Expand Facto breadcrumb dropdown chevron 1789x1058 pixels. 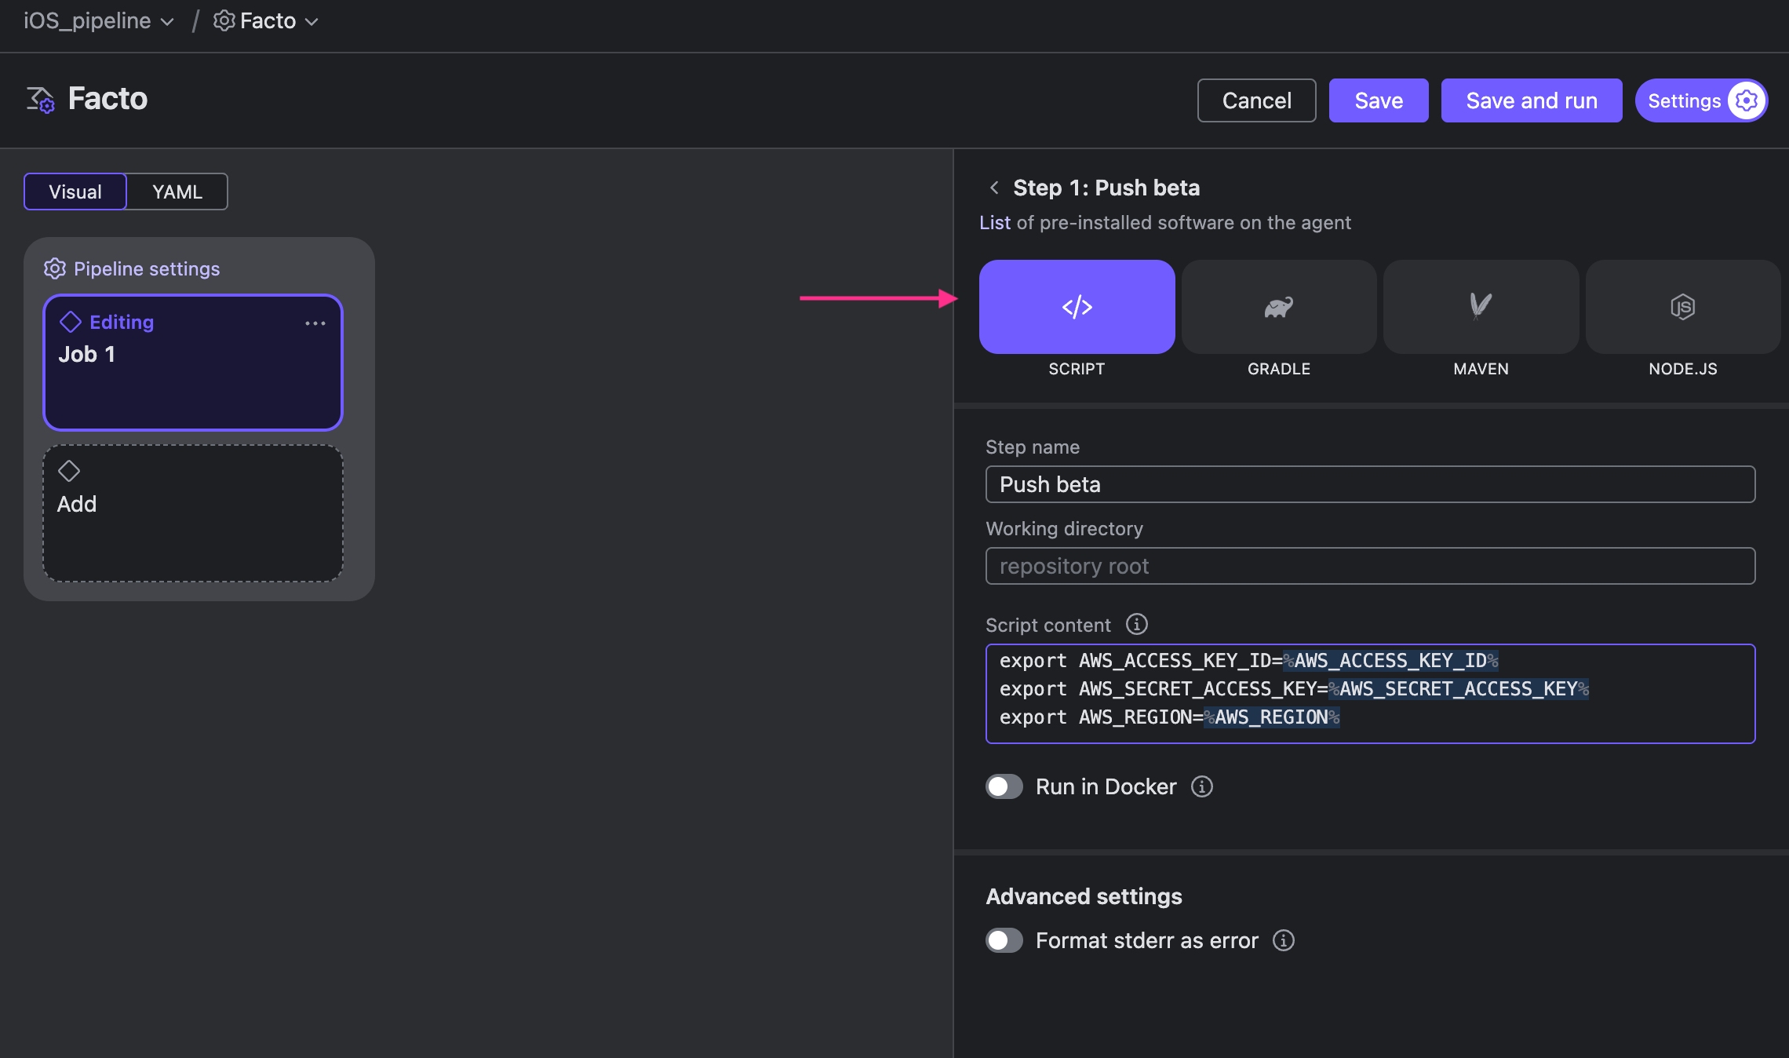[312, 21]
